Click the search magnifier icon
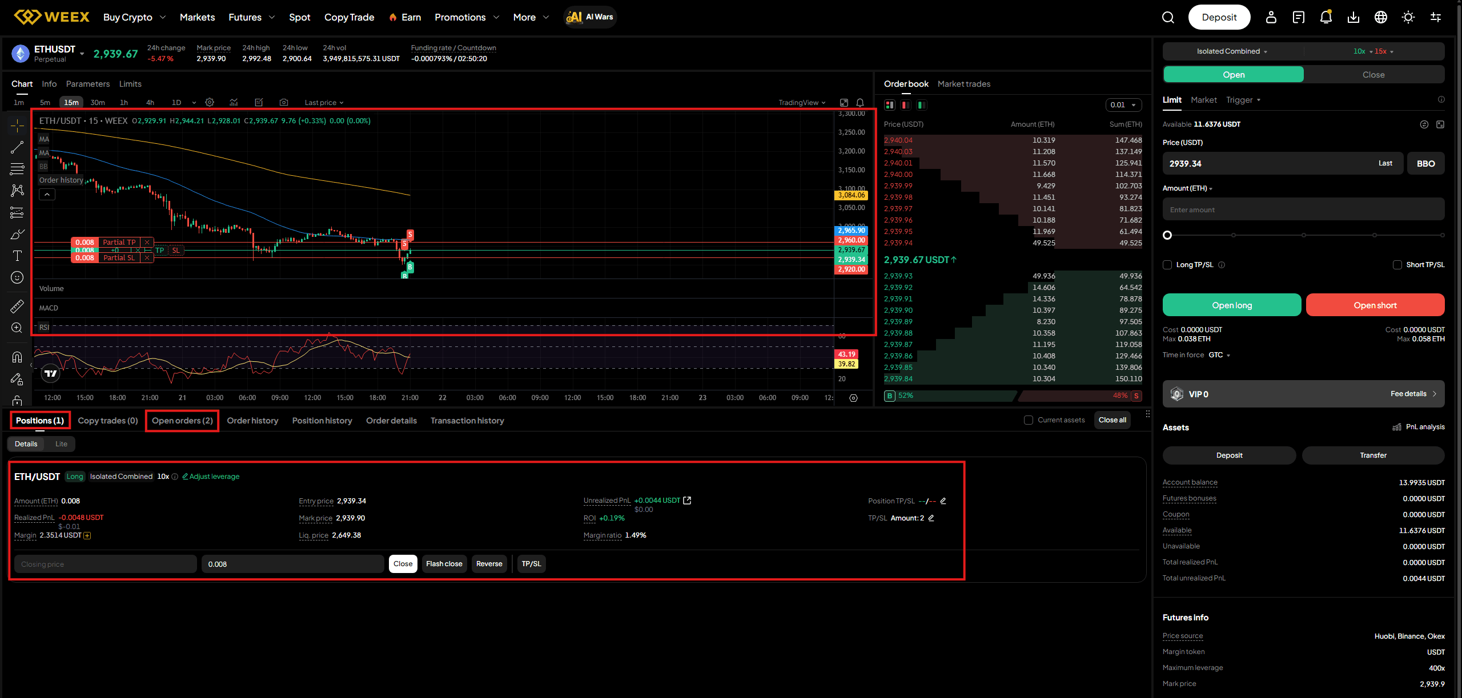 coord(1168,17)
